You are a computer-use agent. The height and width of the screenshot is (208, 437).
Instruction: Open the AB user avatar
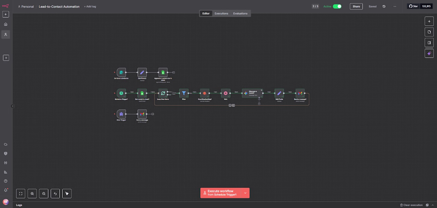(x=6, y=202)
